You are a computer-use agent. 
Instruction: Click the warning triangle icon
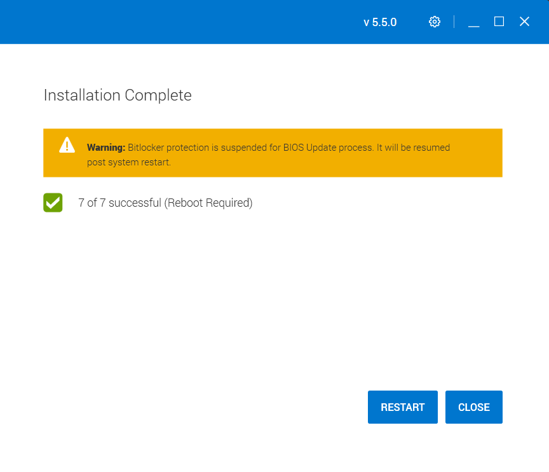click(x=67, y=146)
